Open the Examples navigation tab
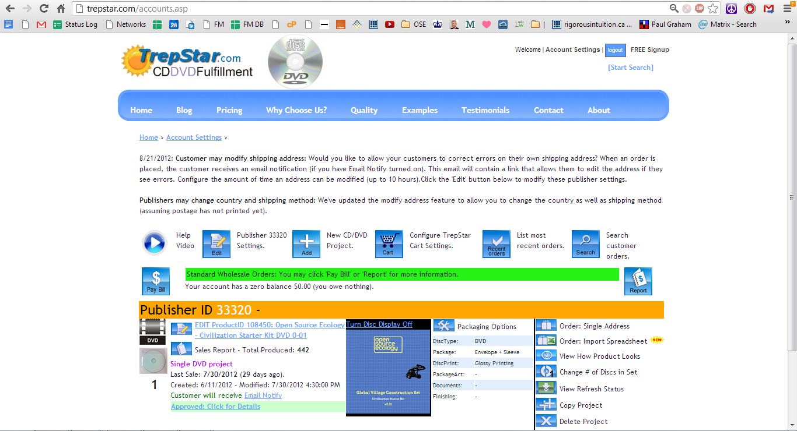 click(x=420, y=110)
